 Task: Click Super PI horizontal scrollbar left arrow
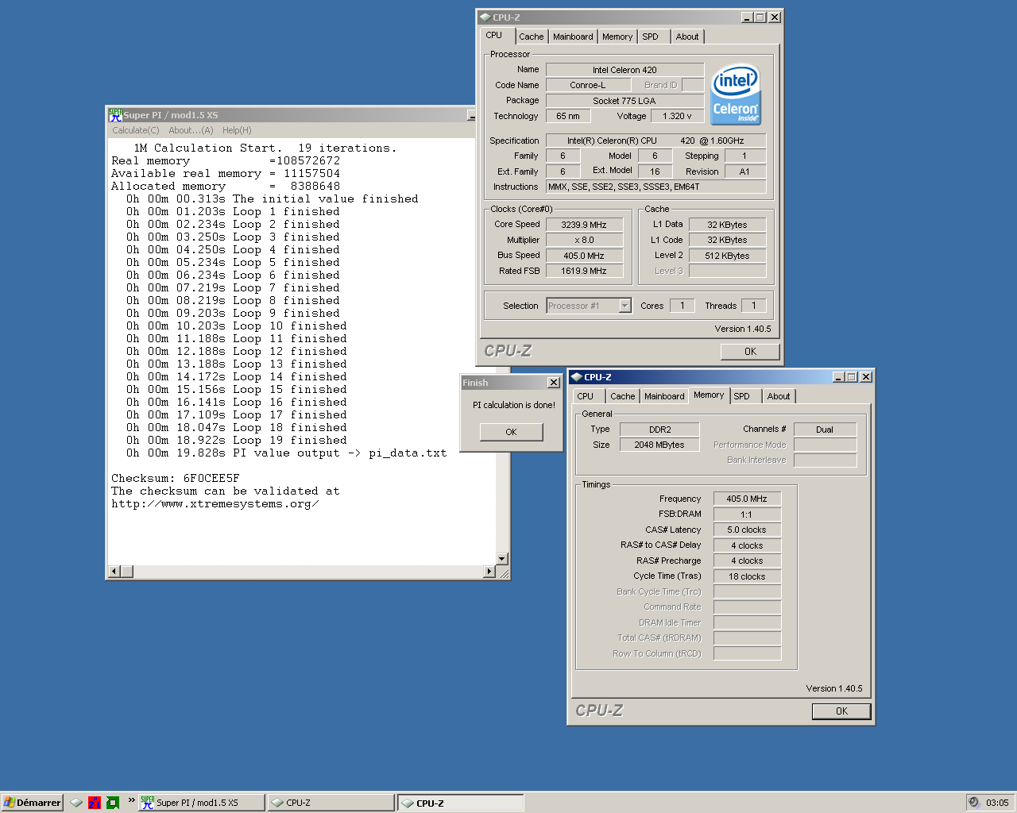point(114,572)
